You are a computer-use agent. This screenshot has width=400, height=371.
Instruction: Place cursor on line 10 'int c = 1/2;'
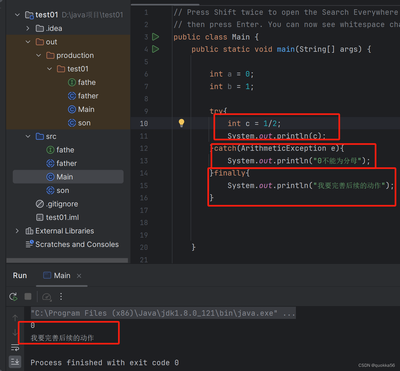click(x=254, y=123)
